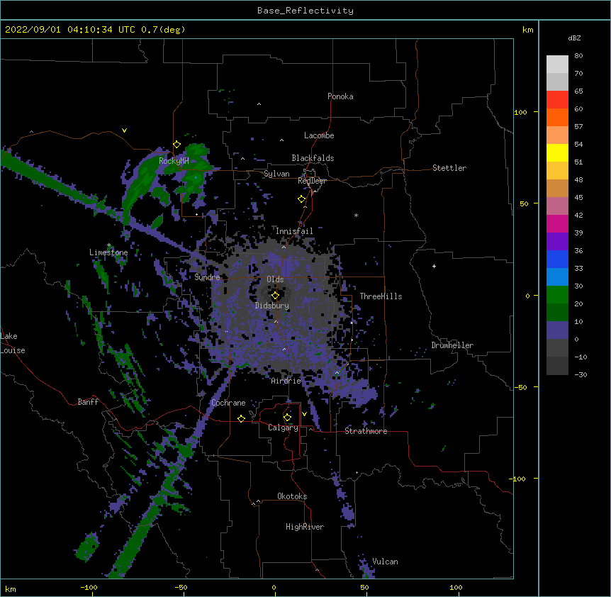Select the bright yellow swatch in the dBZ legend

(557, 153)
